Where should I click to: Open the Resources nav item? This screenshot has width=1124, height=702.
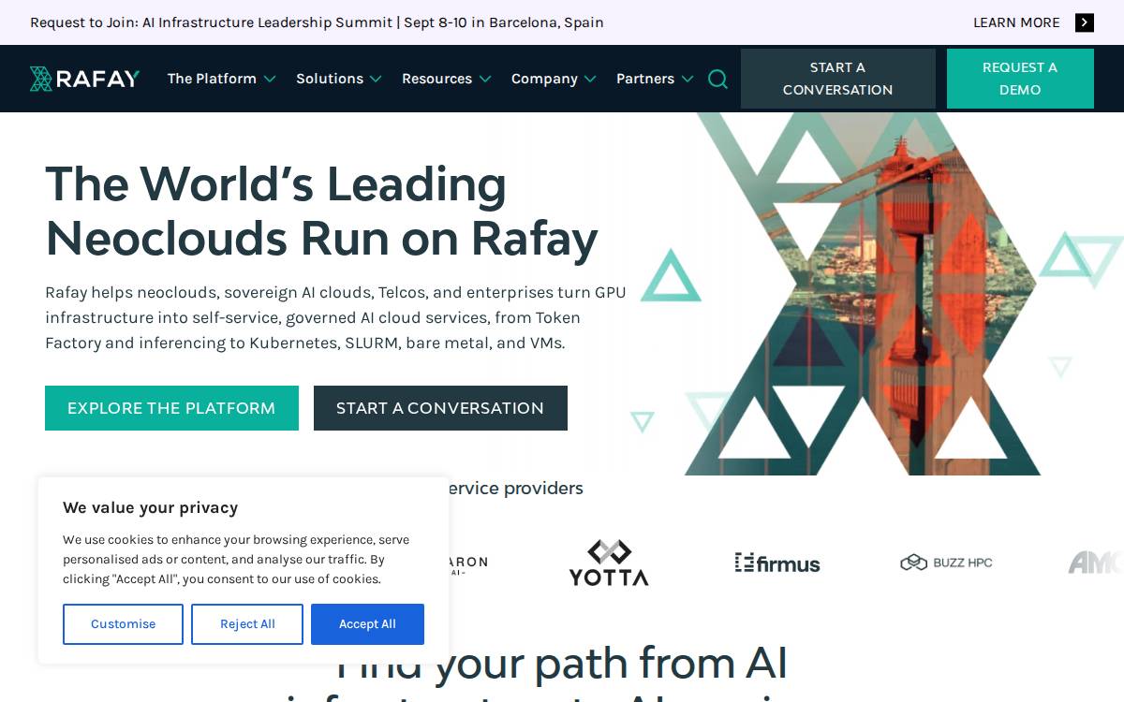[x=436, y=79]
